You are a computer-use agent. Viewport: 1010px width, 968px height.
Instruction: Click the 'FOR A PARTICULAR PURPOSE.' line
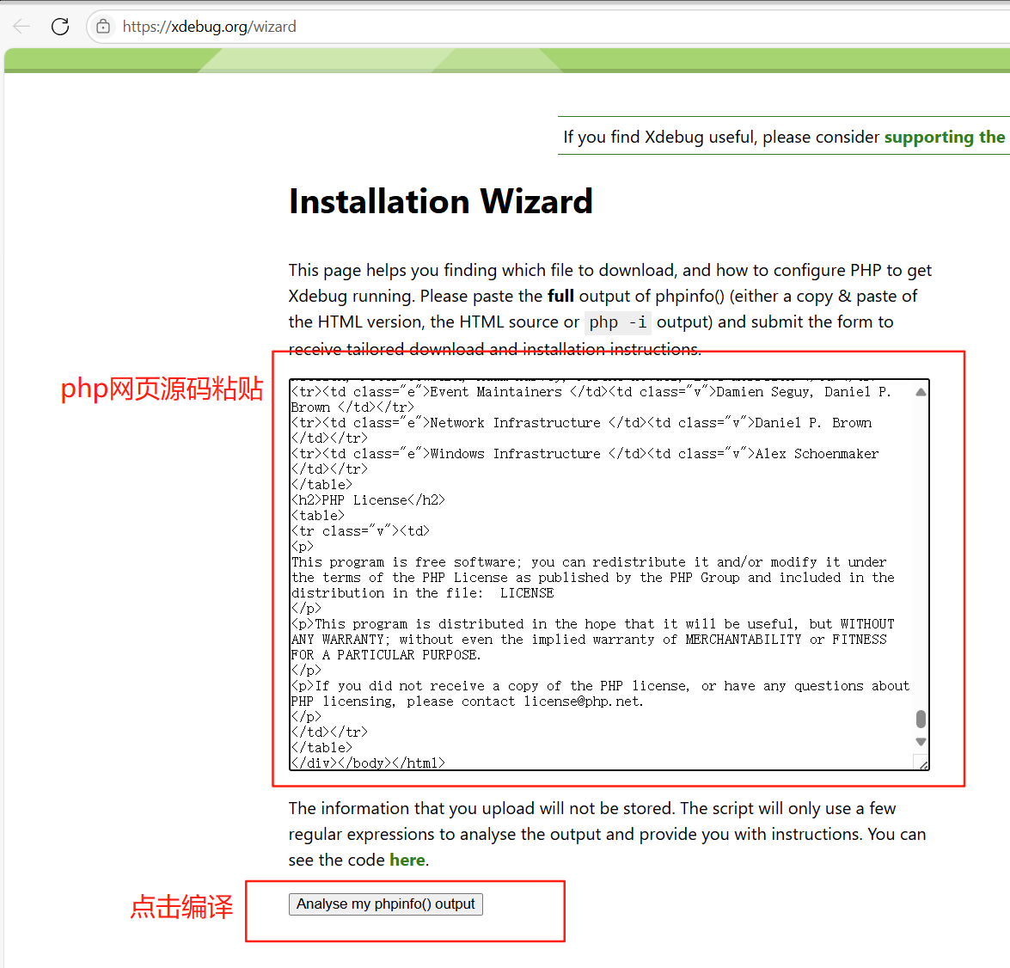386,654
